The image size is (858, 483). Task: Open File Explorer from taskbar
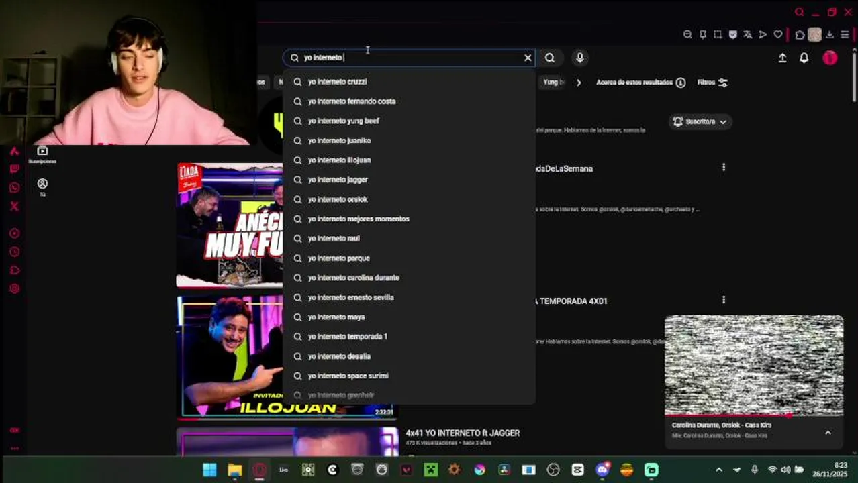point(234,470)
